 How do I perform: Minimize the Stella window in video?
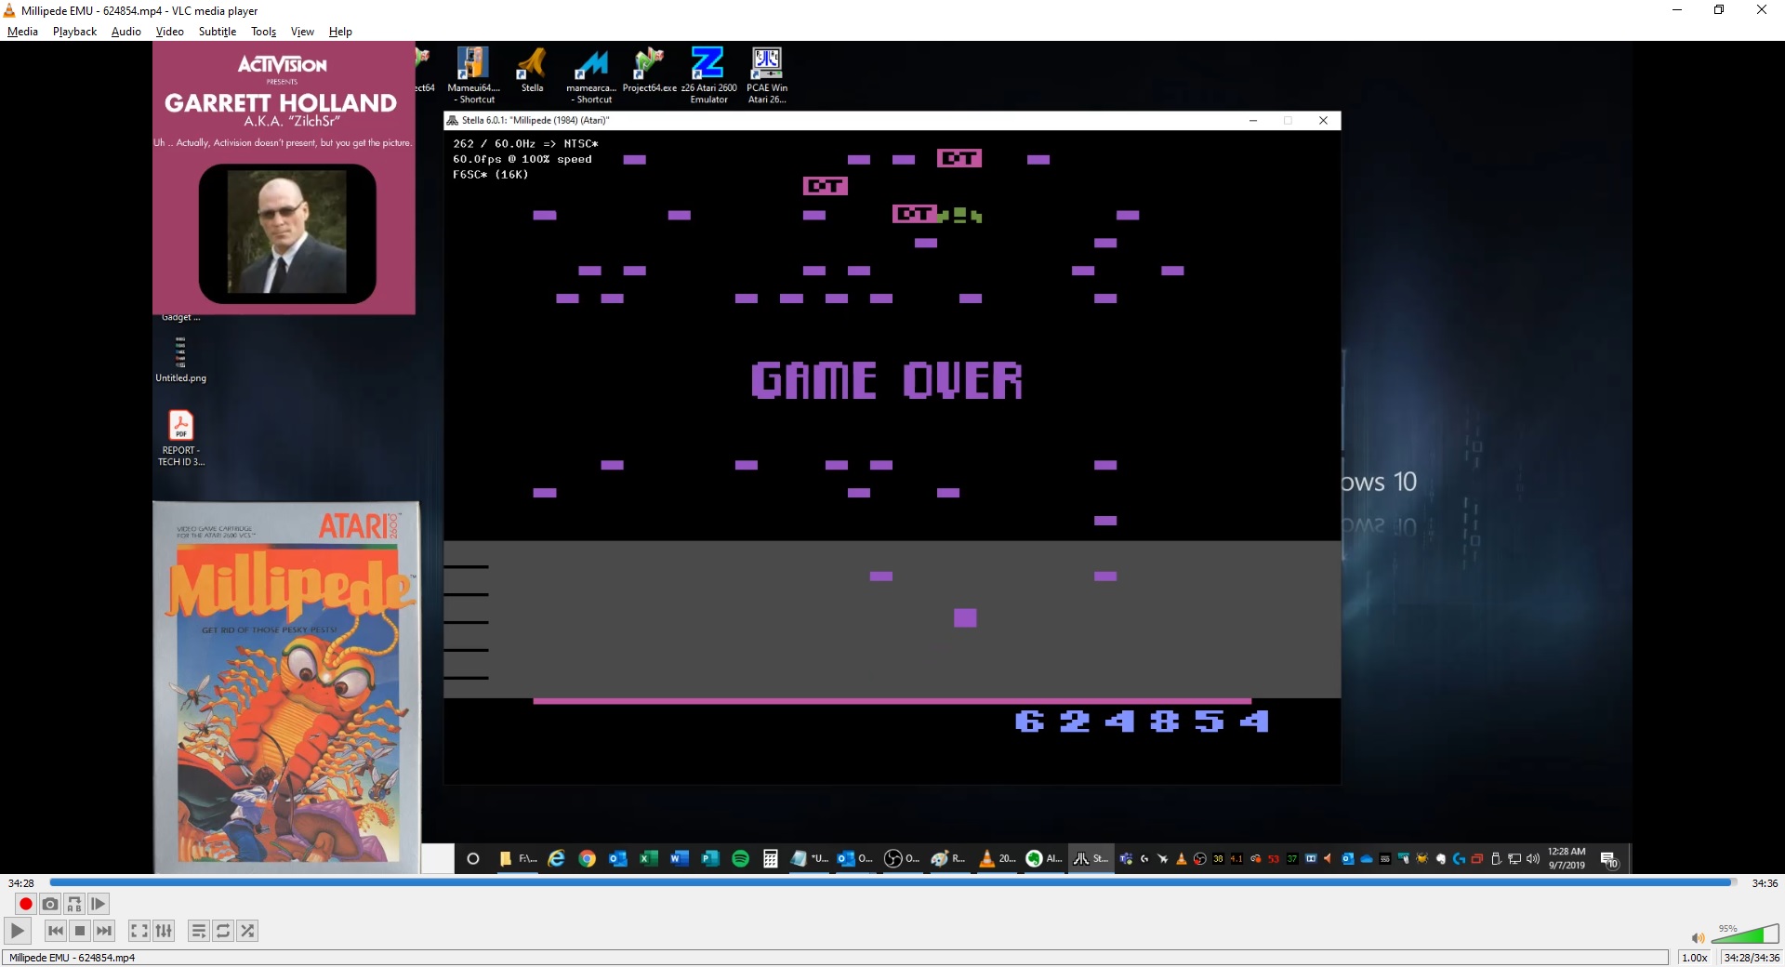click(x=1253, y=120)
